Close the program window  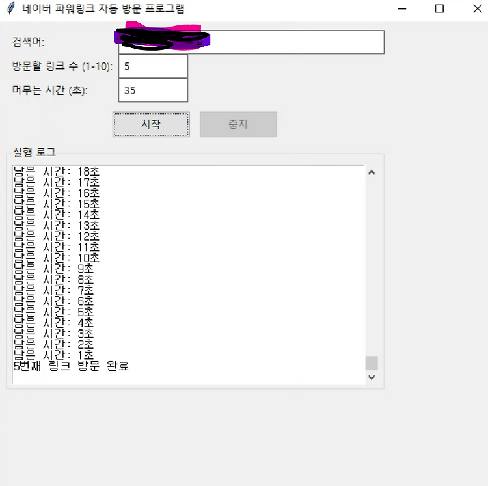[x=478, y=8]
